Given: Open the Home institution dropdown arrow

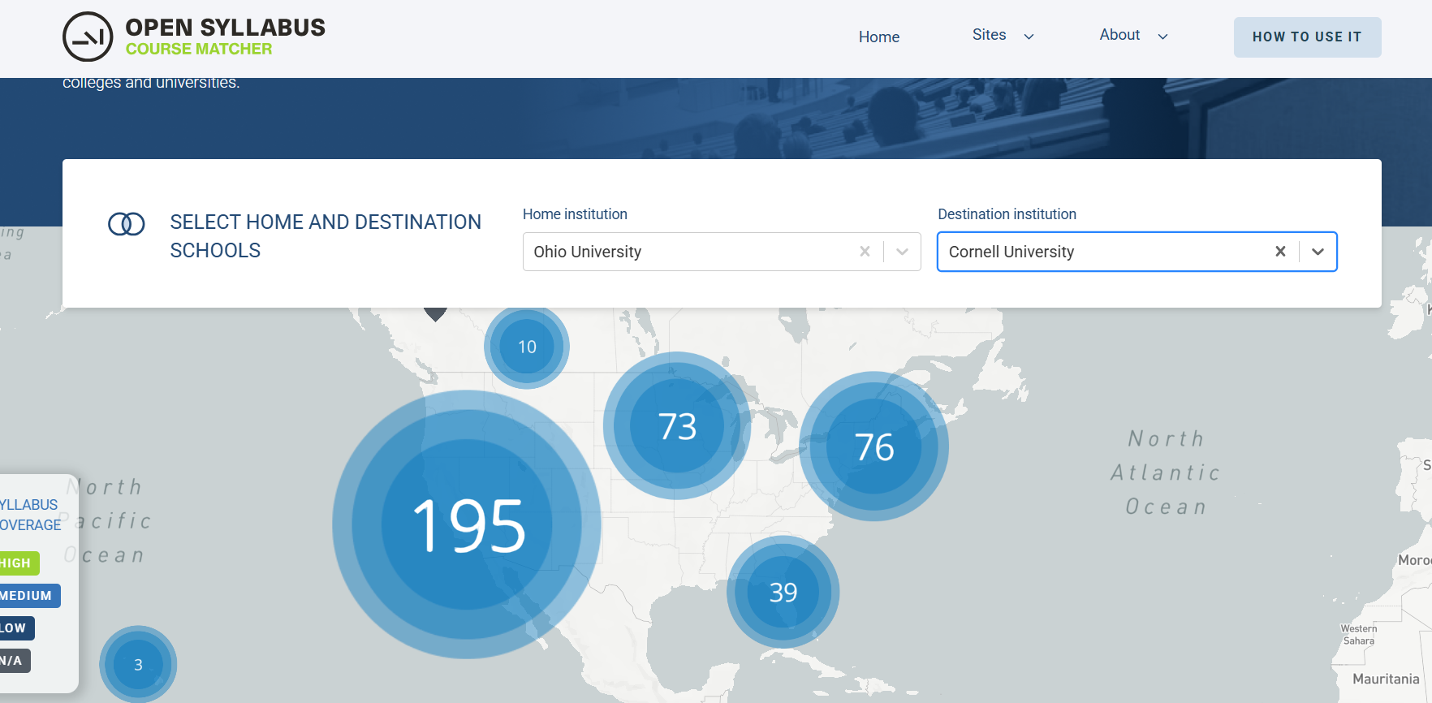Looking at the screenshot, I should [x=902, y=252].
